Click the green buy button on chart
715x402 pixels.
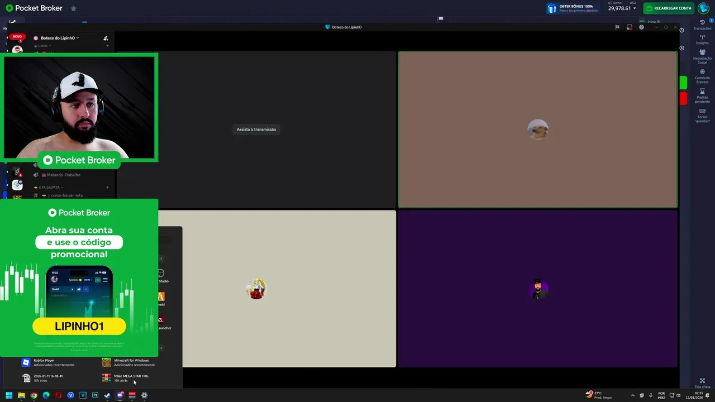[683, 83]
